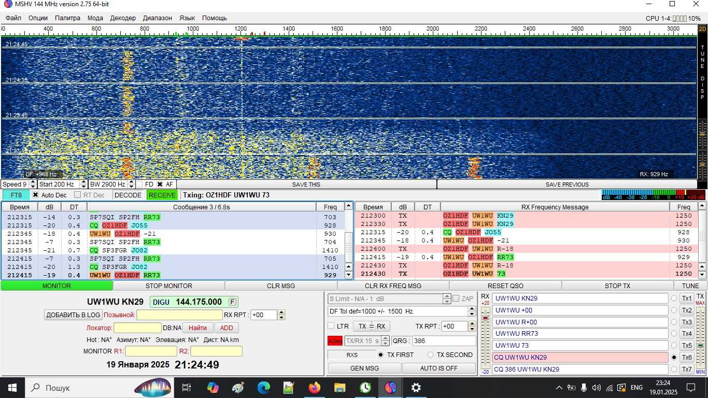Select the TX SECOND radio button
This screenshot has height=398, width=708.
(430, 355)
